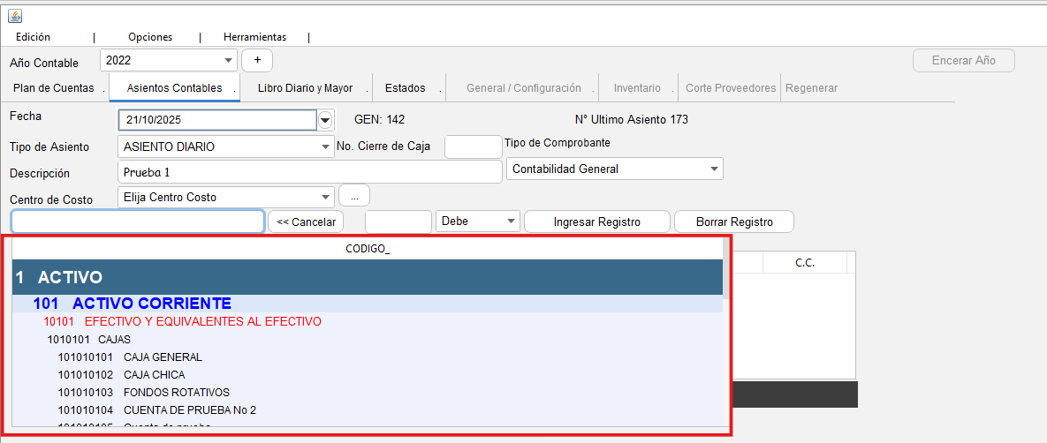Screen dimensions: 1047x443
Task: Open the Debe selection dropdown
Action: click(510, 221)
